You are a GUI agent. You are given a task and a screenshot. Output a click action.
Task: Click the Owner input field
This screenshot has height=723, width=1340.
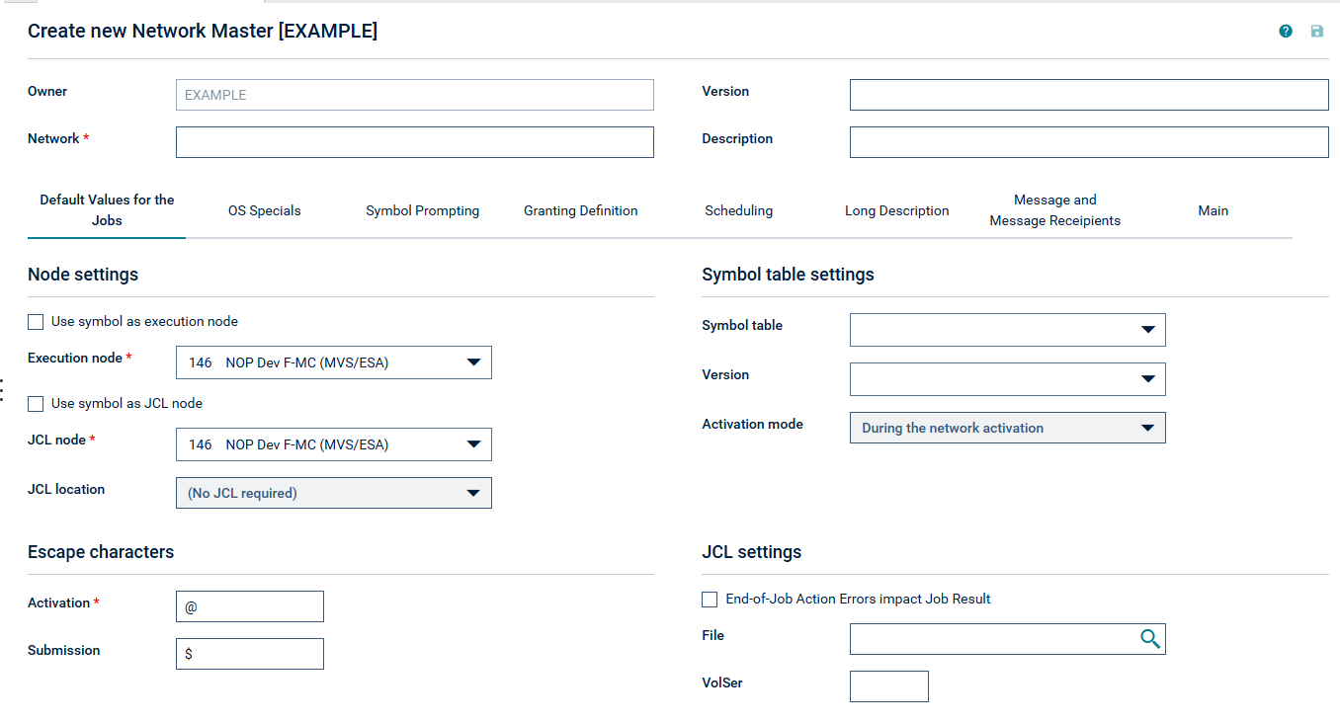[x=415, y=95]
